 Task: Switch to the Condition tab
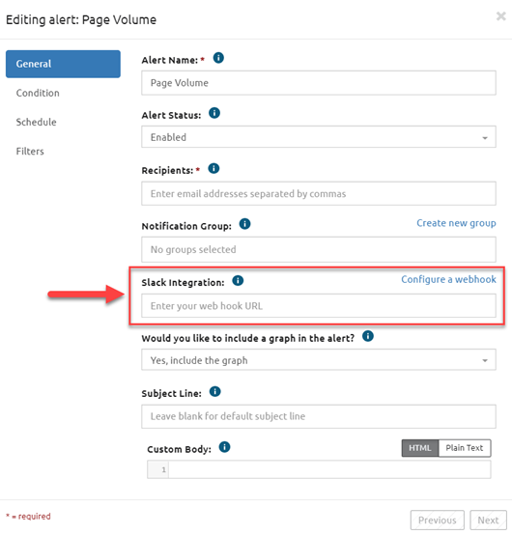38,93
